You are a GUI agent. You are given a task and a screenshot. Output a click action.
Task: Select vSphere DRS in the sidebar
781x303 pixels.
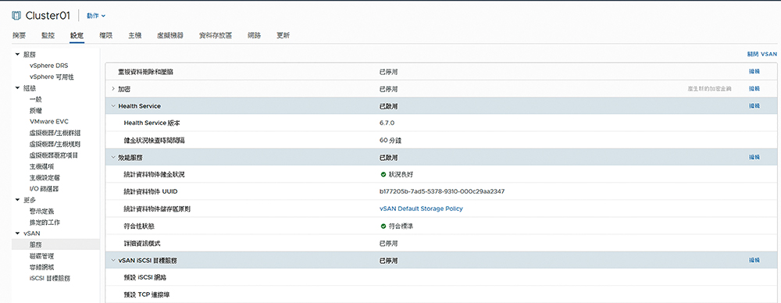48,66
